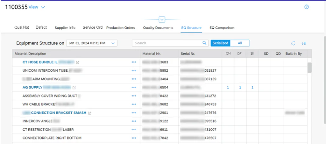The height and width of the screenshot is (144, 326).
Task: Select UNICOM INTERCONN TUBE description text
Action: 45,70
